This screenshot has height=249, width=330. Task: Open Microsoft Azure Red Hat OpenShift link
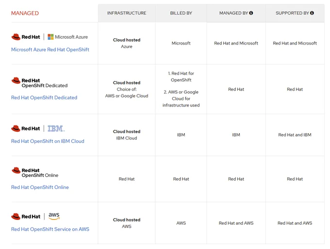pyautogui.click(x=50, y=49)
